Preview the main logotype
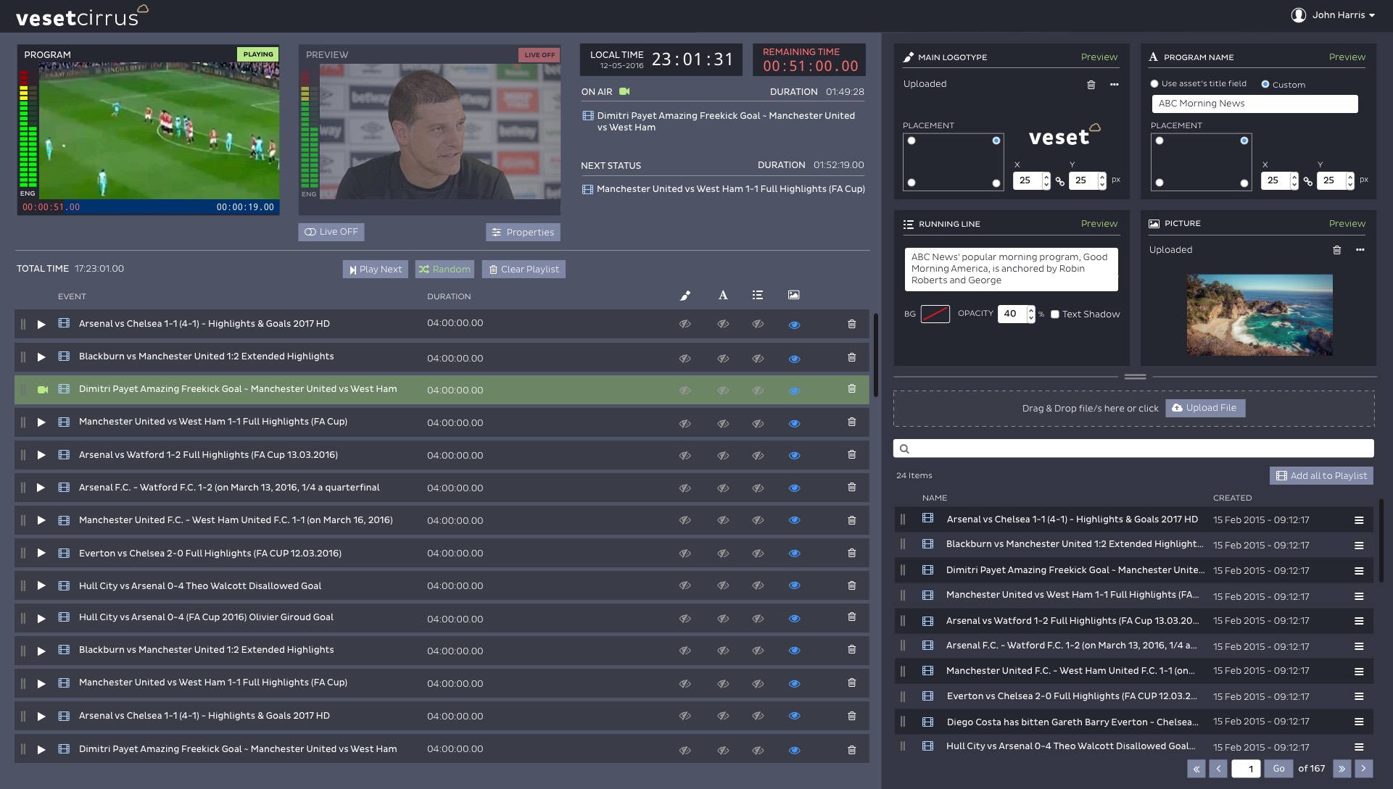 click(x=1099, y=57)
